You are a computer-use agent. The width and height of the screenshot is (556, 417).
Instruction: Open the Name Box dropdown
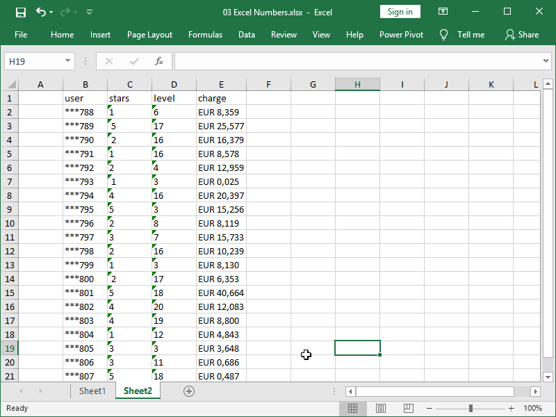pos(66,61)
